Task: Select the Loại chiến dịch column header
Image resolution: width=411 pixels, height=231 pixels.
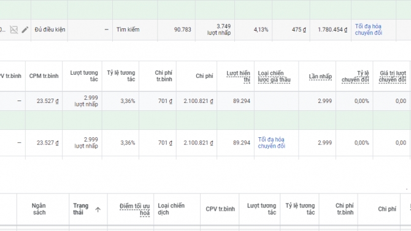Action: (x=171, y=209)
